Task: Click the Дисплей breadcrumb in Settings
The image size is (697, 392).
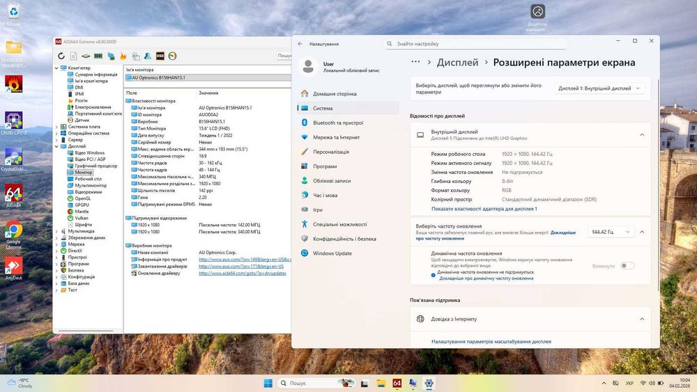Action: pos(457,63)
